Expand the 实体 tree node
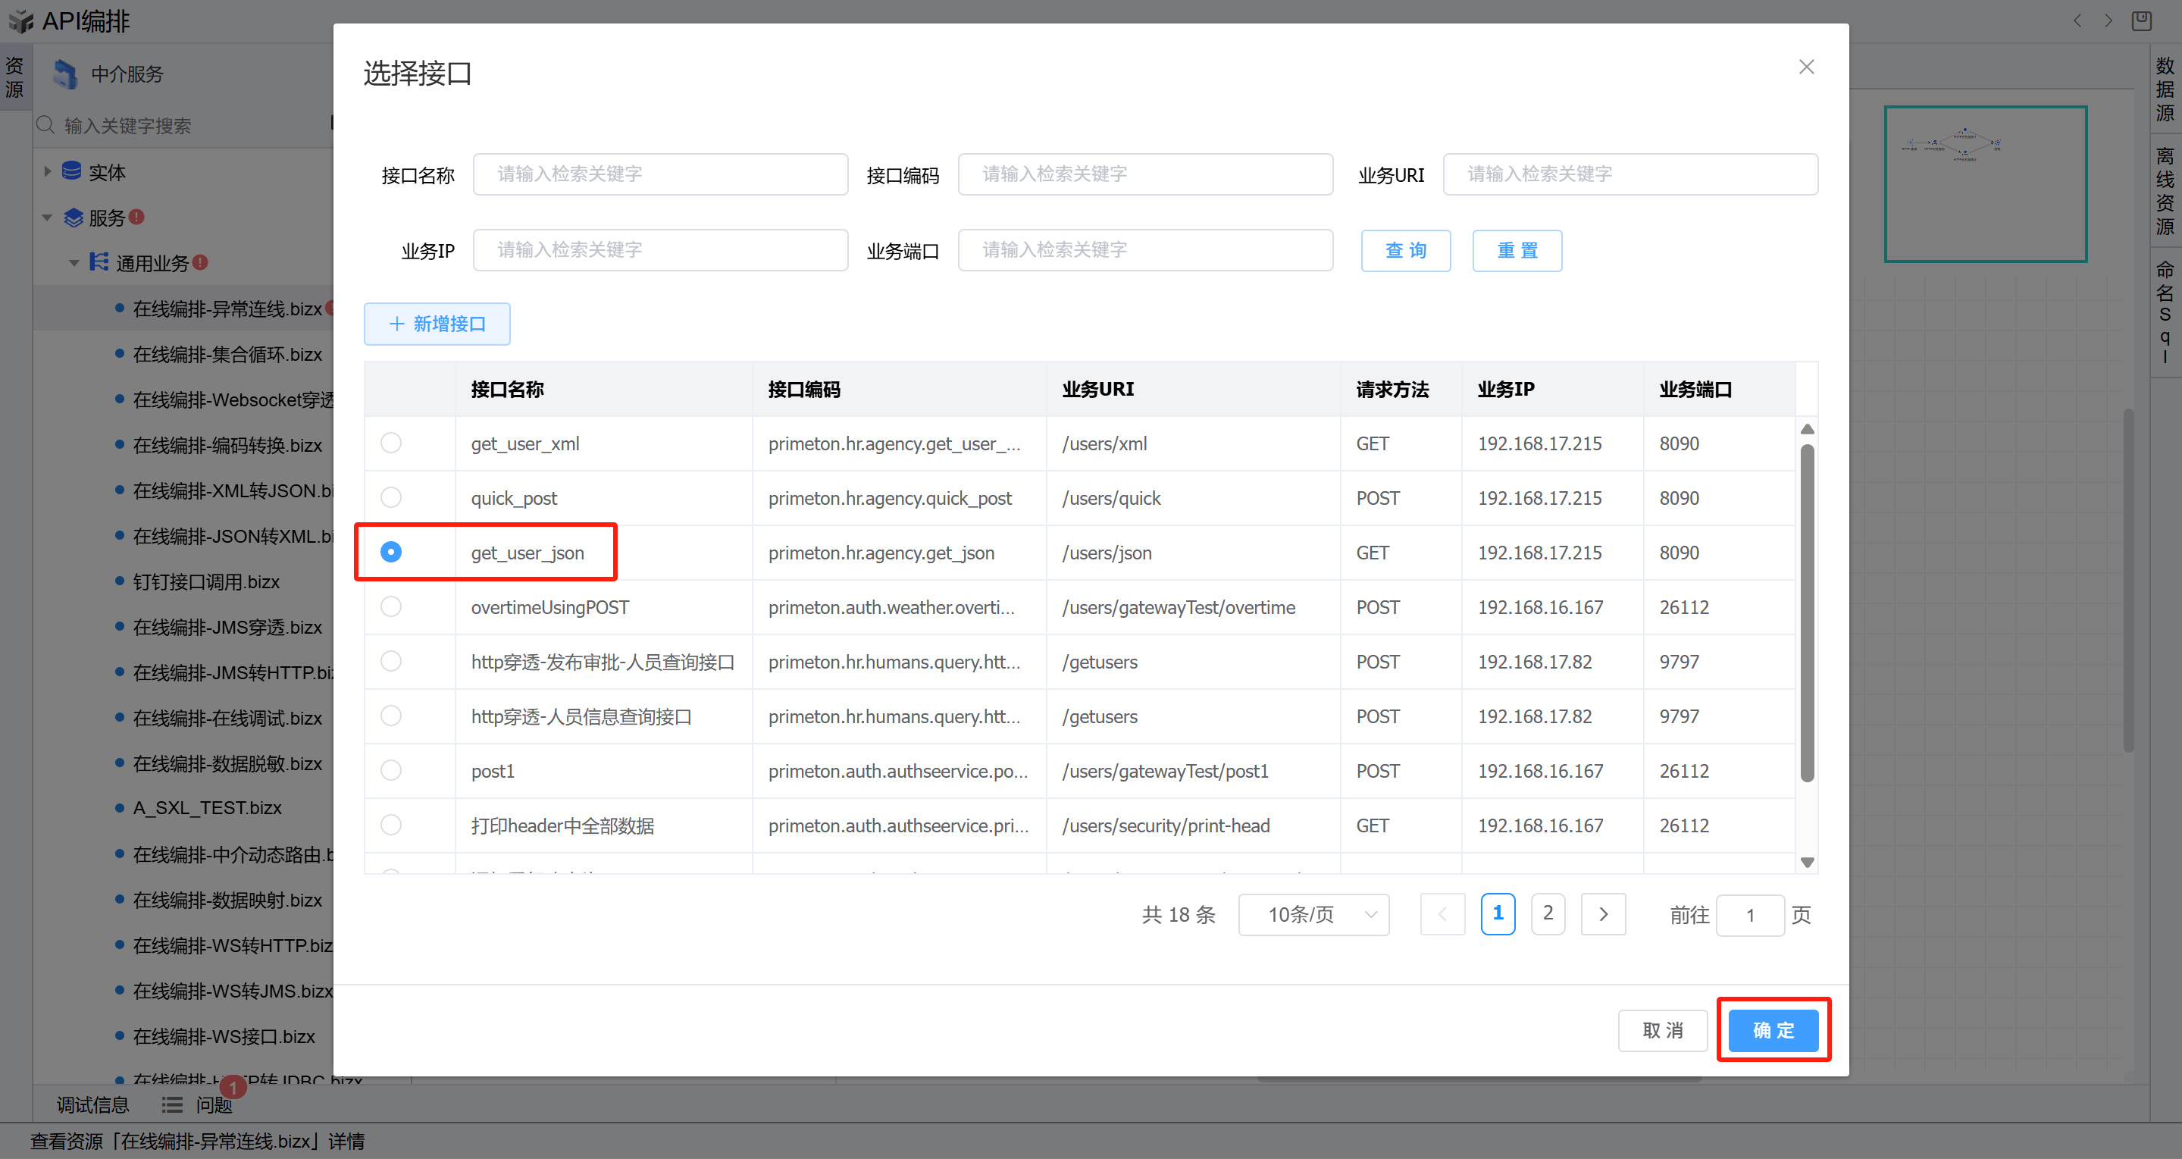 (x=48, y=172)
